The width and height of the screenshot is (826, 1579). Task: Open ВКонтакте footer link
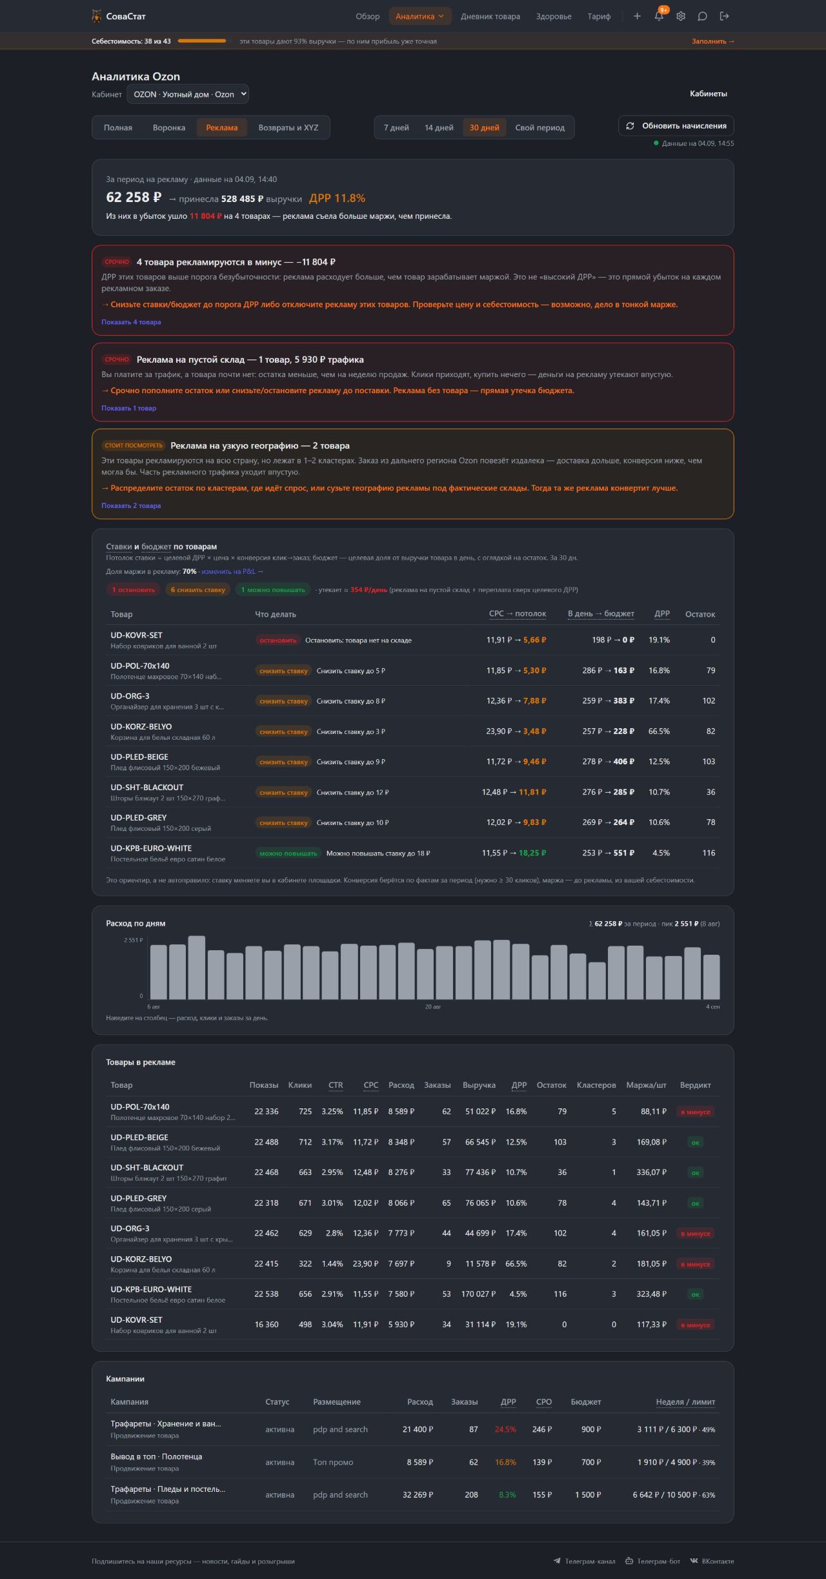(x=712, y=1561)
